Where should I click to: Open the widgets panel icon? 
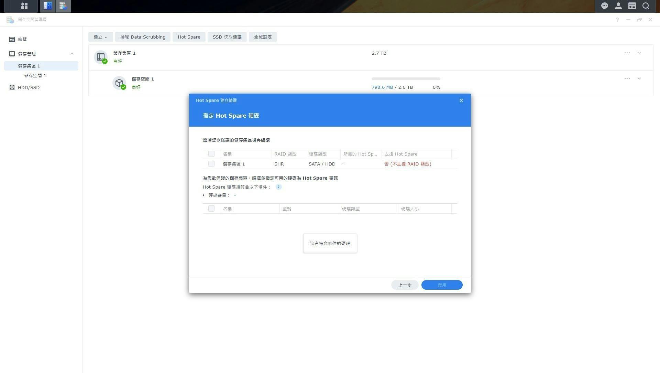[x=632, y=6]
